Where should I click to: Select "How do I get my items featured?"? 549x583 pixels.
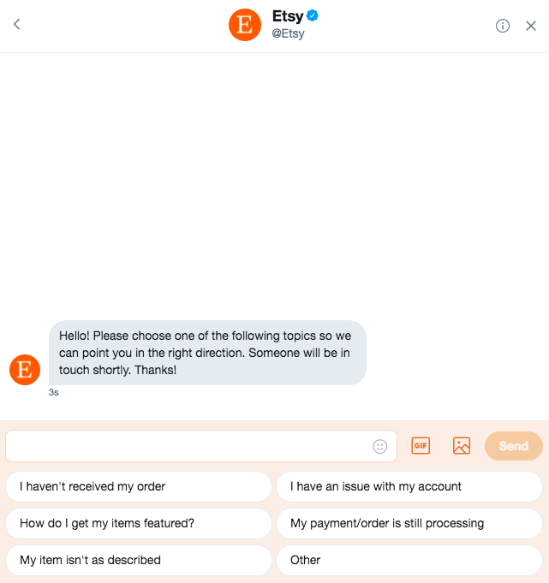click(x=139, y=523)
